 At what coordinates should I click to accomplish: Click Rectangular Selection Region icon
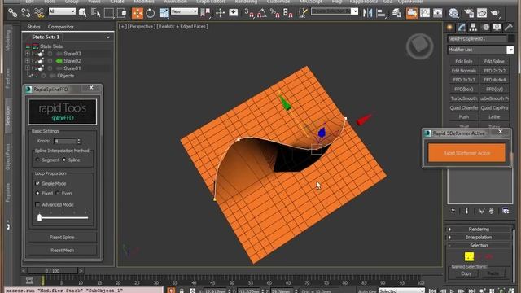click(108, 13)
